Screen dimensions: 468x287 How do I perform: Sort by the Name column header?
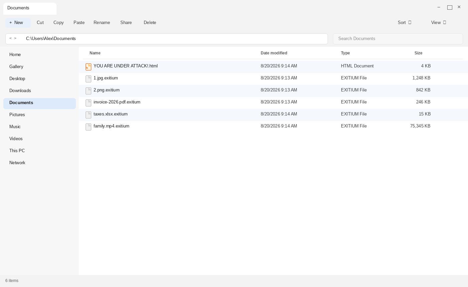[95, 53]
